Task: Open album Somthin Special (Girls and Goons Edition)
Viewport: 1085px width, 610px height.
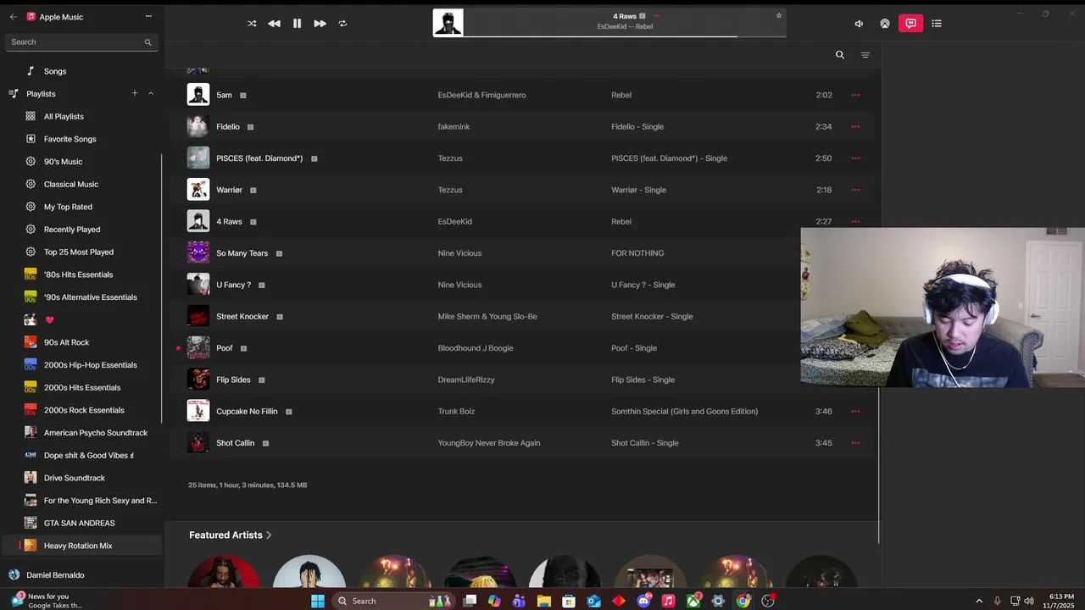Action: (x=684, y=411)
